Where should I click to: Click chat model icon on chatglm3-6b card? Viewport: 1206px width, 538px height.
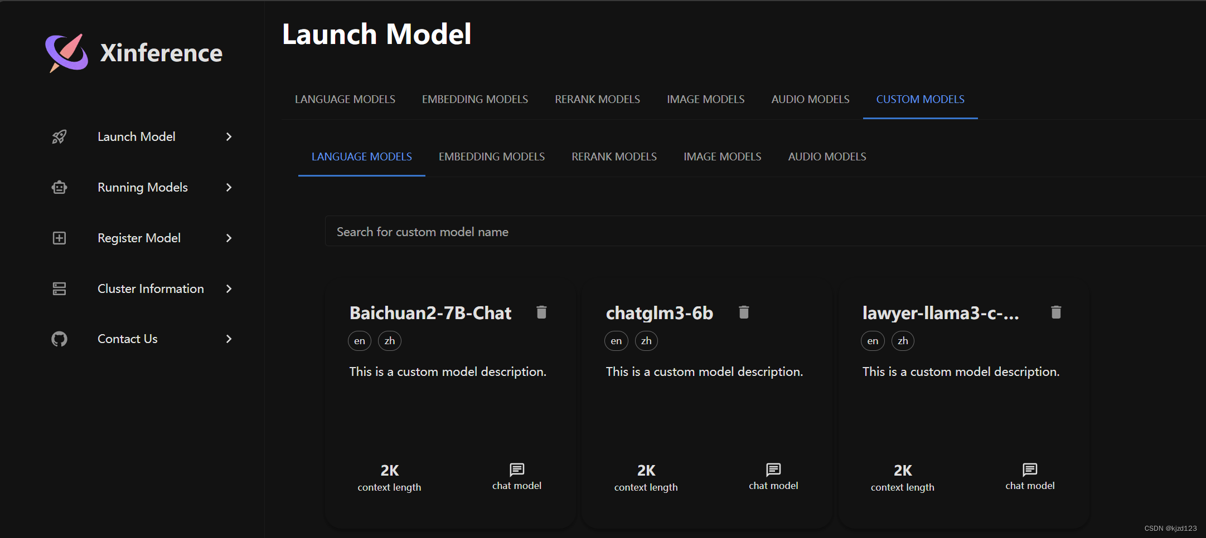click(773, 469)
